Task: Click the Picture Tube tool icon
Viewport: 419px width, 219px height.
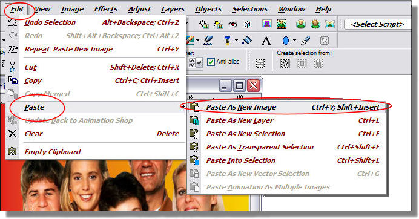Action: pos(228,41)
